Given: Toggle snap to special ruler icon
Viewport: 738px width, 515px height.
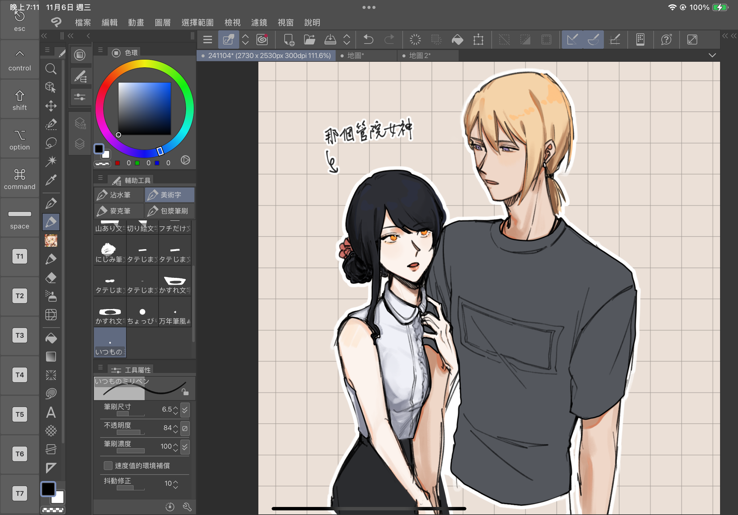Looking at the screenshot, I should [x=593, y=40].
